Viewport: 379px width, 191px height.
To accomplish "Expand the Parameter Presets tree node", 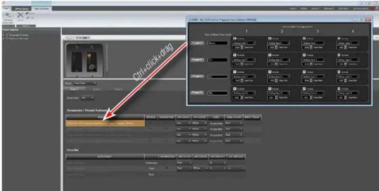I will [x=4, y=35].
